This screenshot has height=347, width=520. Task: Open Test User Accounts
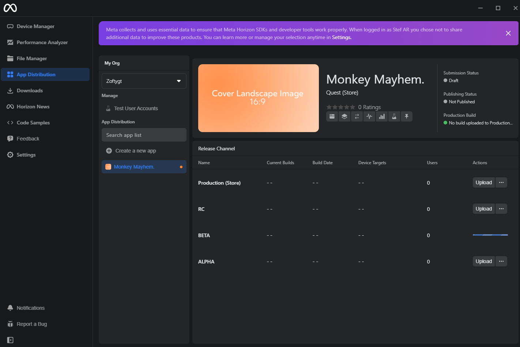point(144,108)
